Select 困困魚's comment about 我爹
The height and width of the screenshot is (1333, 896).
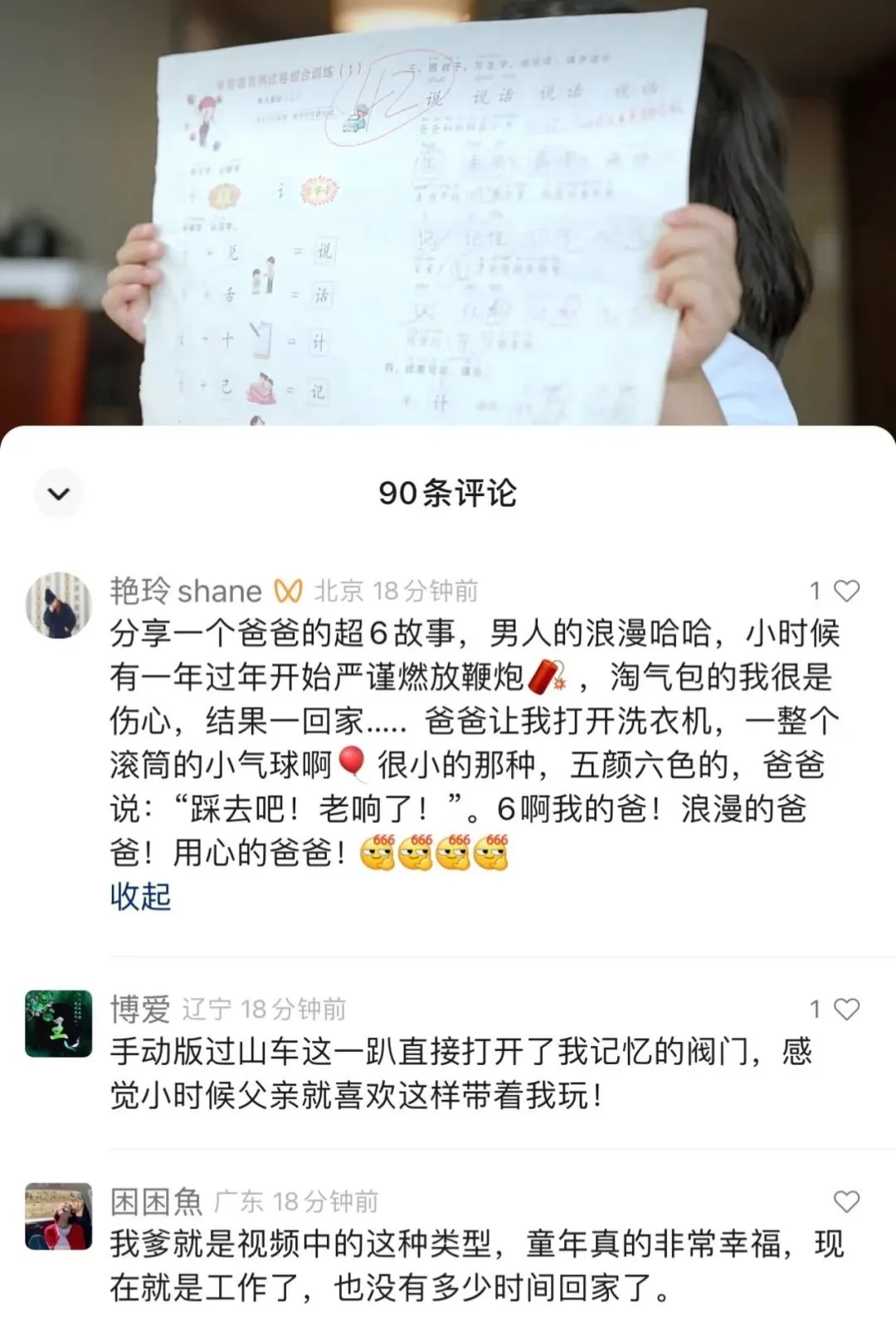pyautogui.click(x=477, y=1266)
